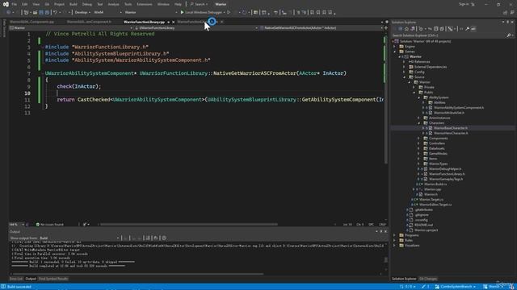Select the Warrior.uproject file
517x290 pixels.
426,230
